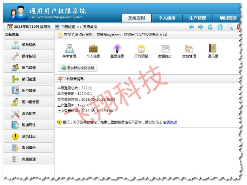Open 数据备份 in navigation menu
Viewport: 247px width, 185px height.
(29, 148)
